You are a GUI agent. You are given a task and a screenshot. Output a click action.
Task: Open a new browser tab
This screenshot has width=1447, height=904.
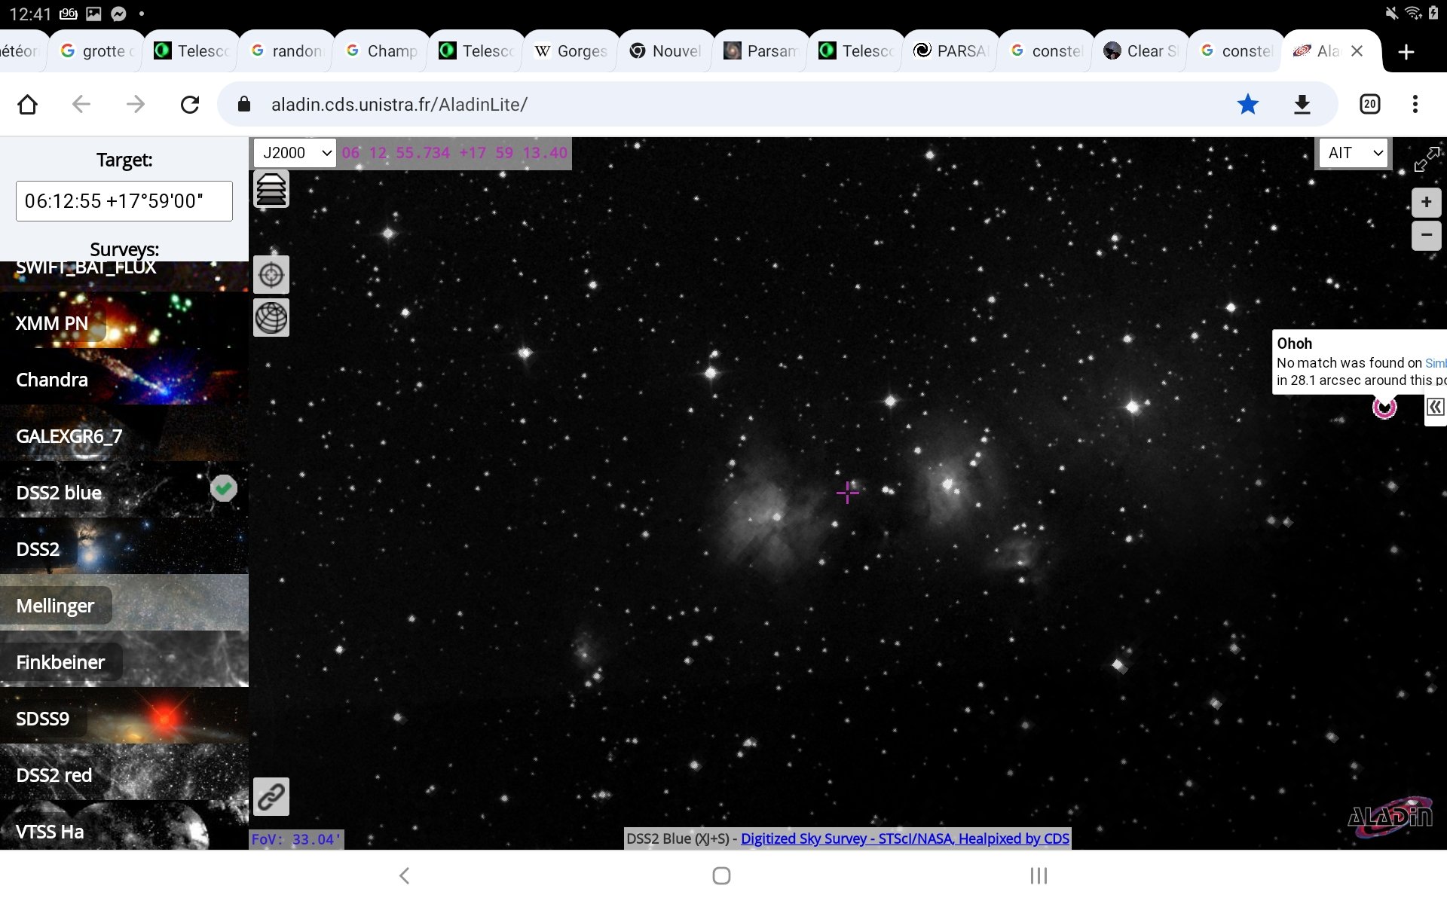tap(1406, 51)
